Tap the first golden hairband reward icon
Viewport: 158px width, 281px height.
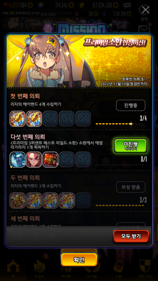pyautogui.click(x=18, y=119)
